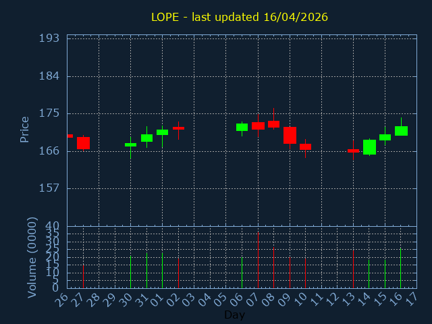Click the Volume (0000) axis title
This screenshot has height=324, width=432.
[x=32, y=257]
